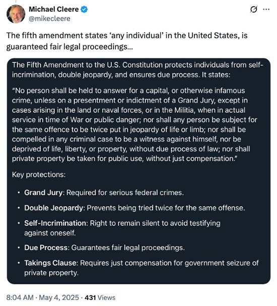Click the bold Due Process heading

coord(46,248)
